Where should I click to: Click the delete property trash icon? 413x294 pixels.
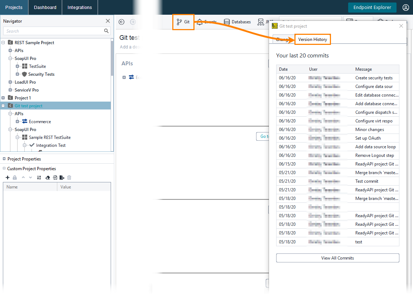69,178
